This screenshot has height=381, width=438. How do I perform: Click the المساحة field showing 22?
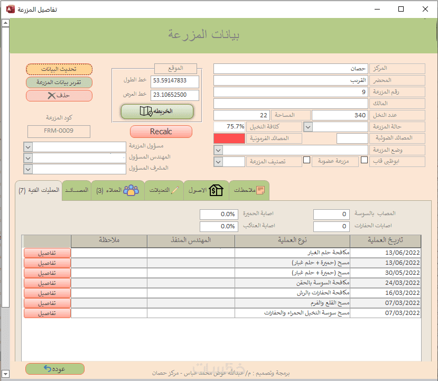pos(241,115)
